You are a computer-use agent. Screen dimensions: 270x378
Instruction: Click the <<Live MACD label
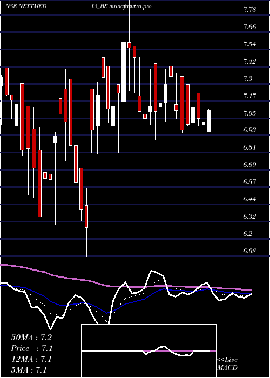[227, 363]
